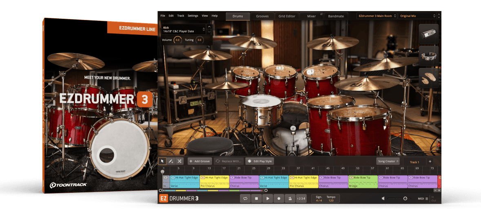Expand the Bridge block's chevron

pos(351,178)
